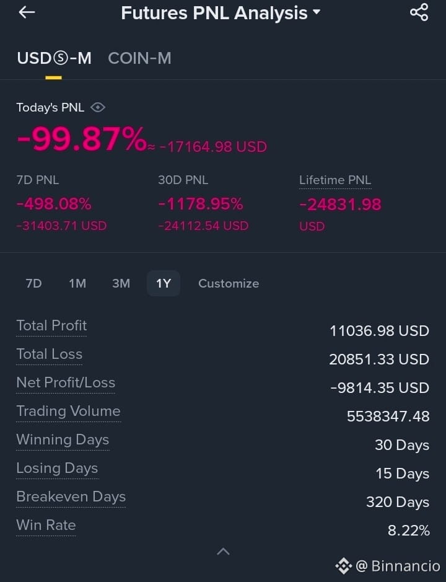
Task: Tap the Total Profit label tooltip
Action: click(51, 325)
